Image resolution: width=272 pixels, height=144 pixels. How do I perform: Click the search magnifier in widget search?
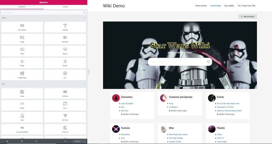84,12
